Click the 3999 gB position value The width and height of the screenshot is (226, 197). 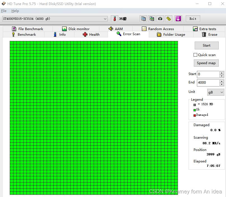213,154
